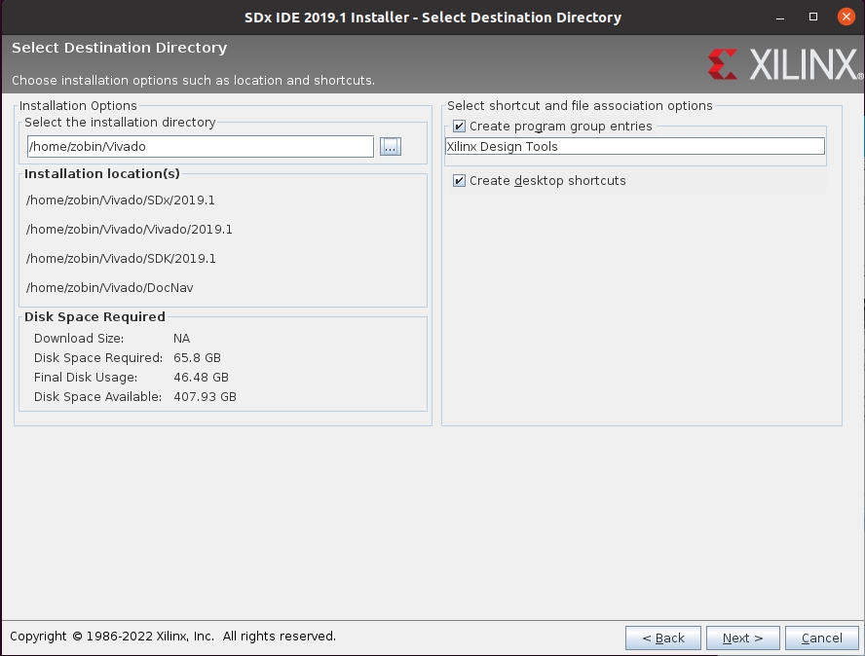
Task: Focus the Xilinx Design Tools text field
Action: [x=634, y=147]
